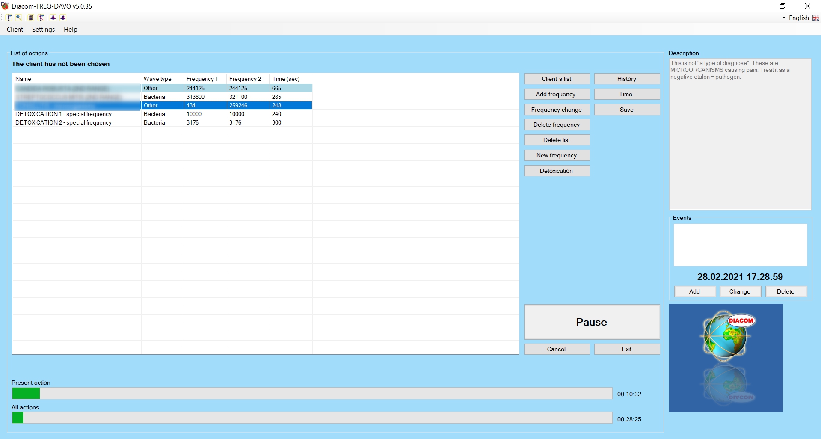Click the Present action progress bar
The width and height of the screenshot is (821, 439).
click(x=312, y=393)
